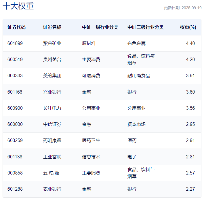Screen dimensions: 204x201
Task: Select the stock name 长江电力
Action: point(52,108)
